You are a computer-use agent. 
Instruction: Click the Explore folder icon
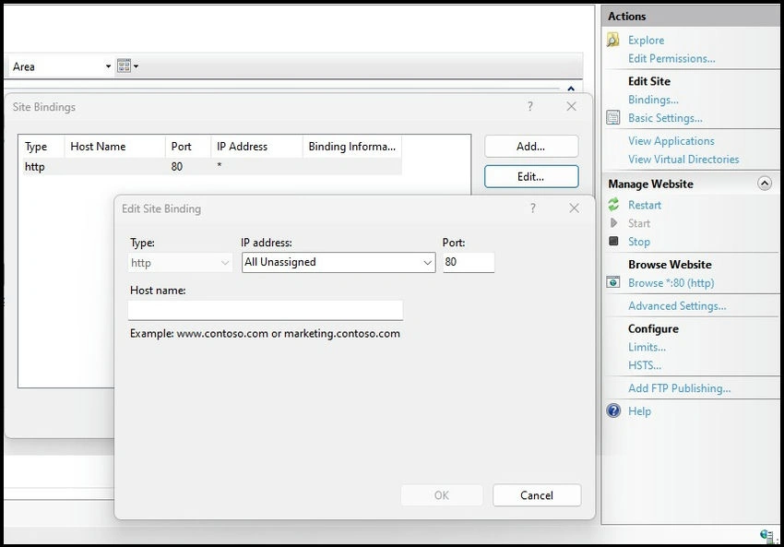(613, 40)
